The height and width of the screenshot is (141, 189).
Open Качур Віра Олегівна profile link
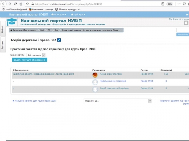pyautogui.click(x=111, y=74)
